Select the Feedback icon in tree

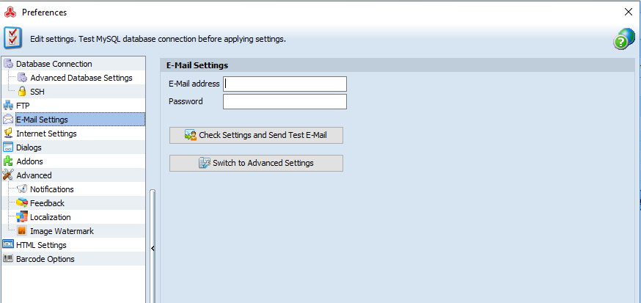[22, 202]
